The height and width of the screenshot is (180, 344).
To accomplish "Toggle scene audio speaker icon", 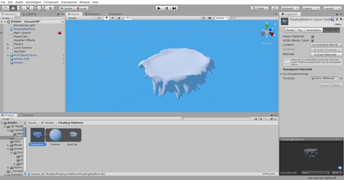I will tap(113, 18).
